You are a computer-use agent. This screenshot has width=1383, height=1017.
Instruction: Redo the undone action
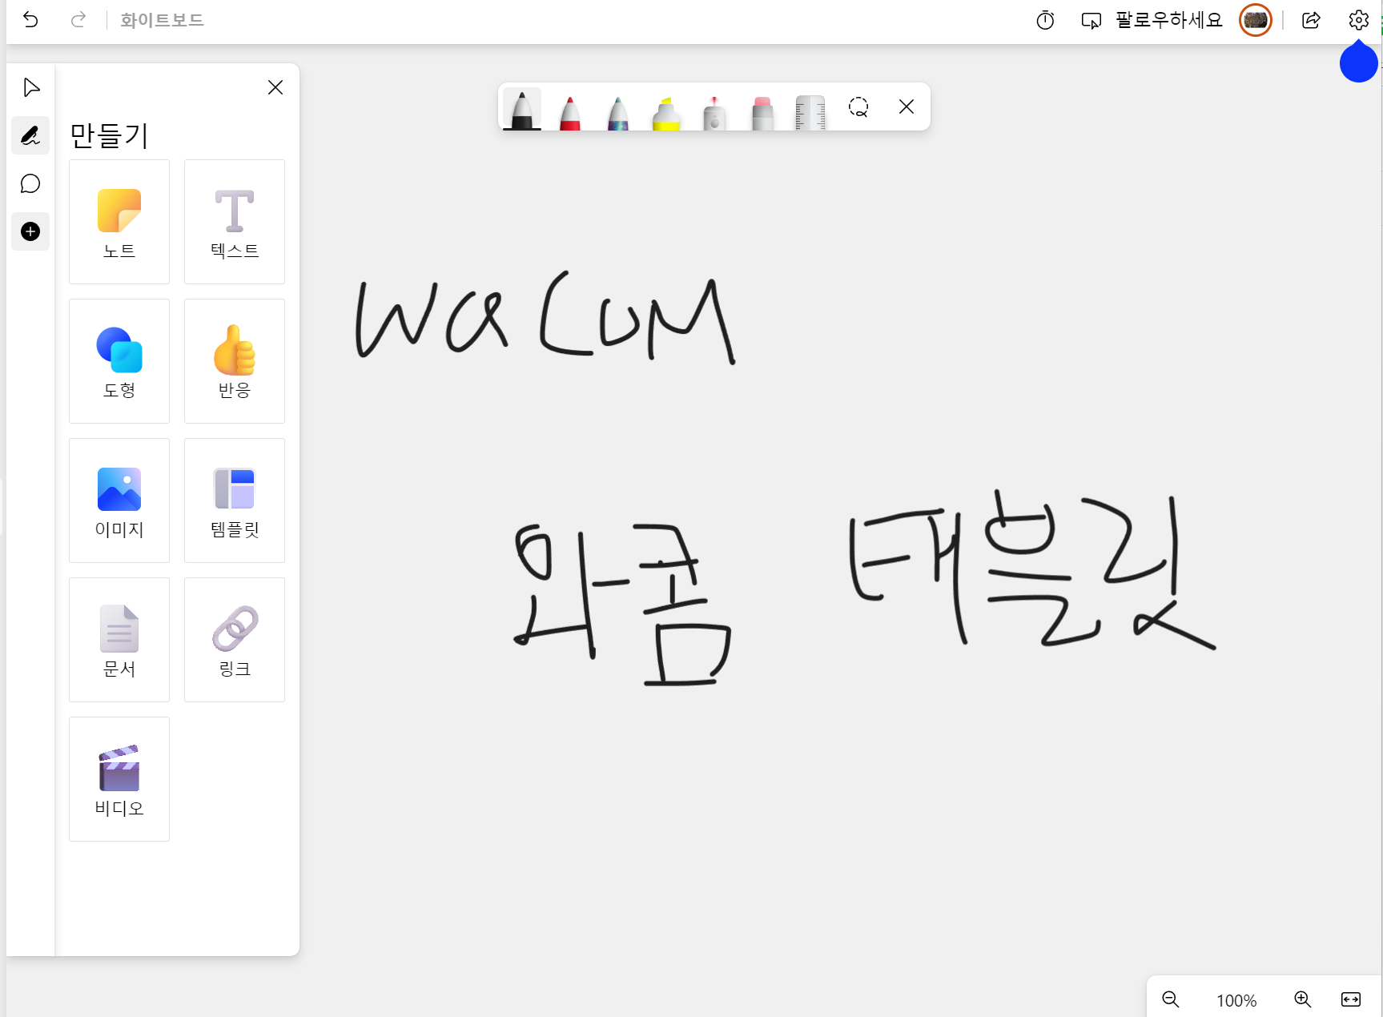(78, 20)
